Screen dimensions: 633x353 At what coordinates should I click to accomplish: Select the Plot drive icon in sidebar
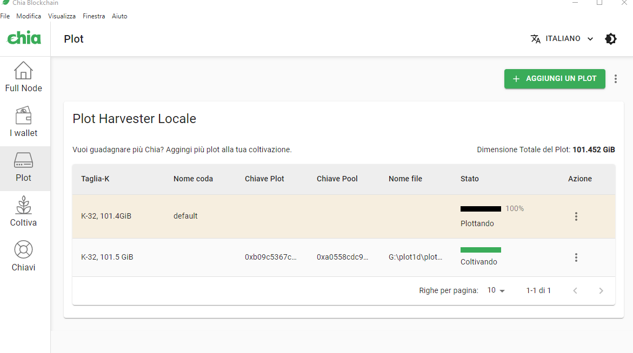[x=23, y=160]
